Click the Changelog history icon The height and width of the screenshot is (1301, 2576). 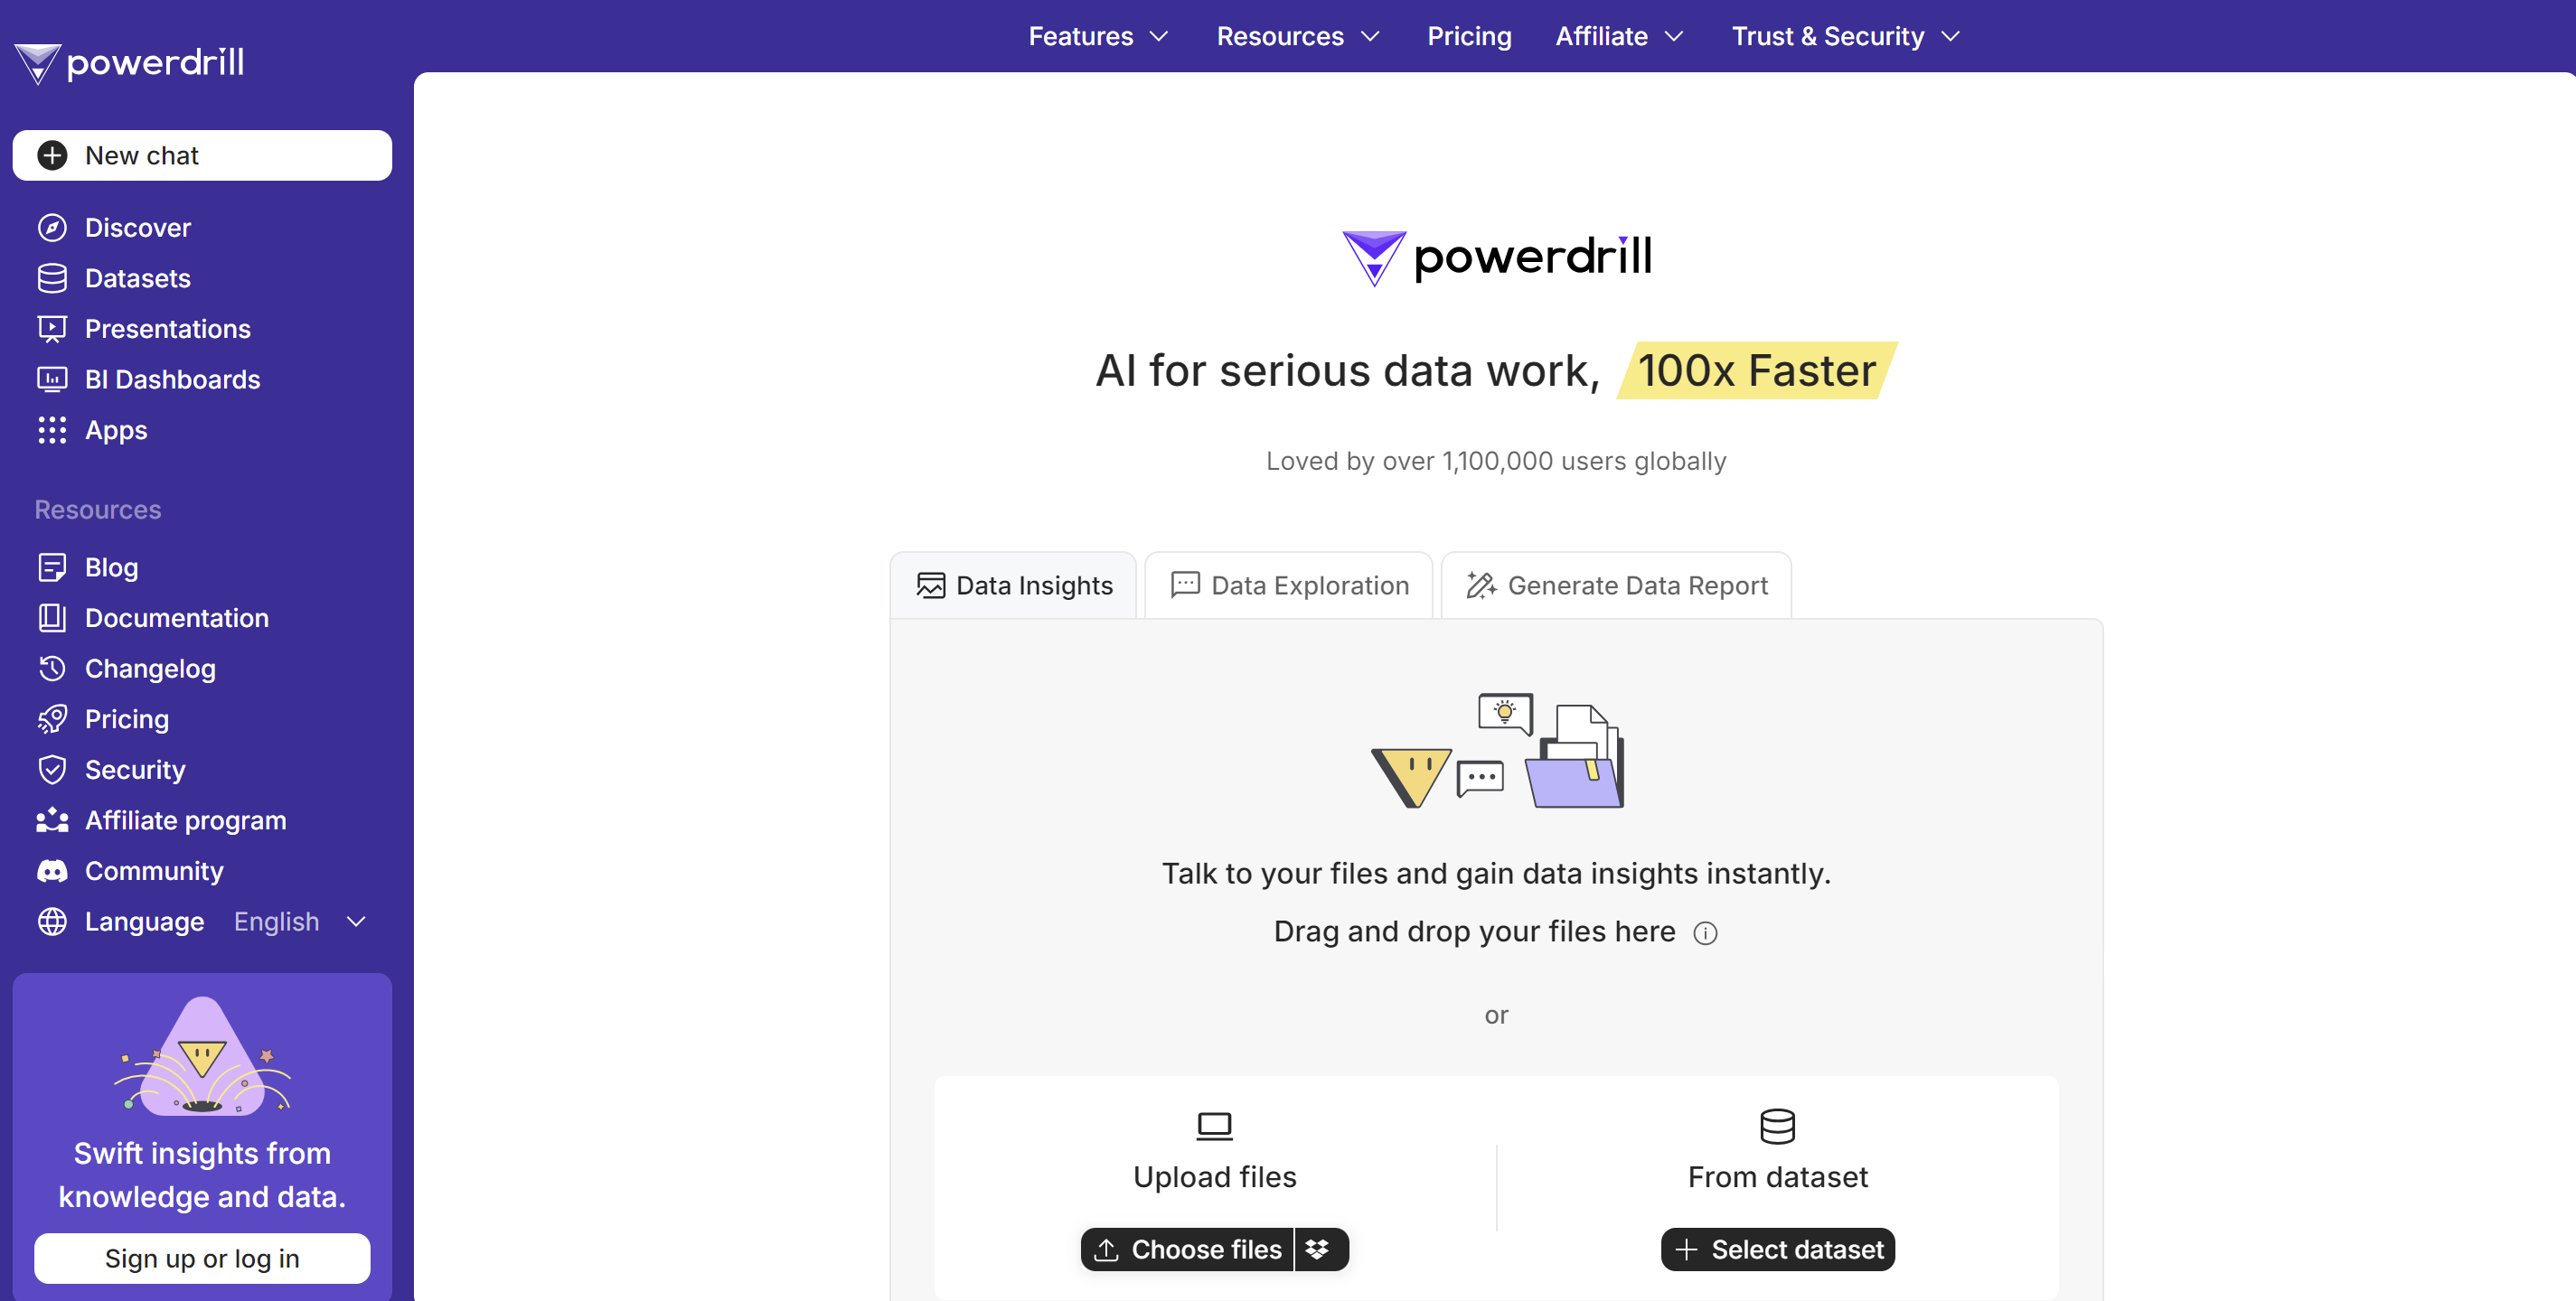tap(52, 669)
